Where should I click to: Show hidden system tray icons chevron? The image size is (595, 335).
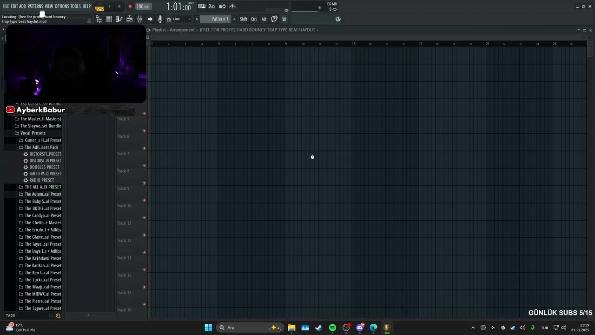coord(473,328)
